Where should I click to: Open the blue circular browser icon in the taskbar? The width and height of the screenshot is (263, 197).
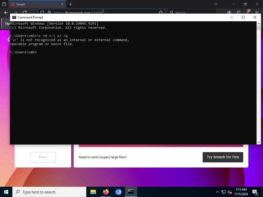tap(118, 192)
